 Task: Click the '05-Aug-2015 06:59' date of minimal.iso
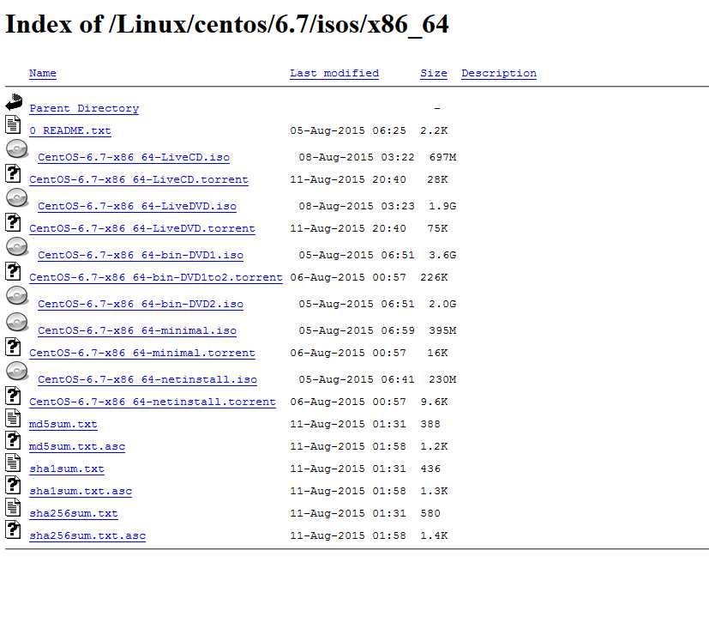pyautogui.click(x=357, y=330)
